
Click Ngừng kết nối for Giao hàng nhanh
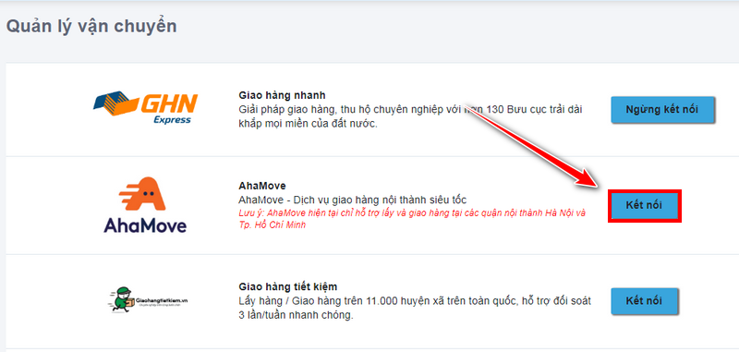[x=663, y=110]
